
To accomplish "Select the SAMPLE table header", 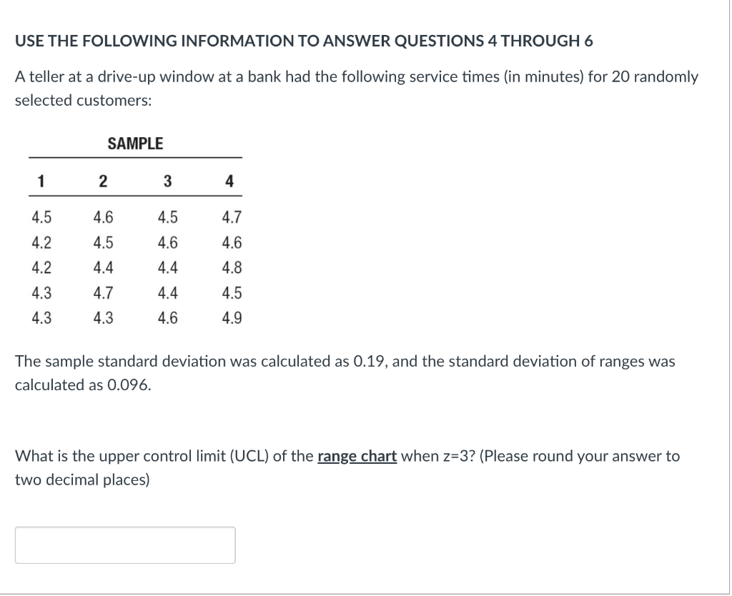I will 136,143.
